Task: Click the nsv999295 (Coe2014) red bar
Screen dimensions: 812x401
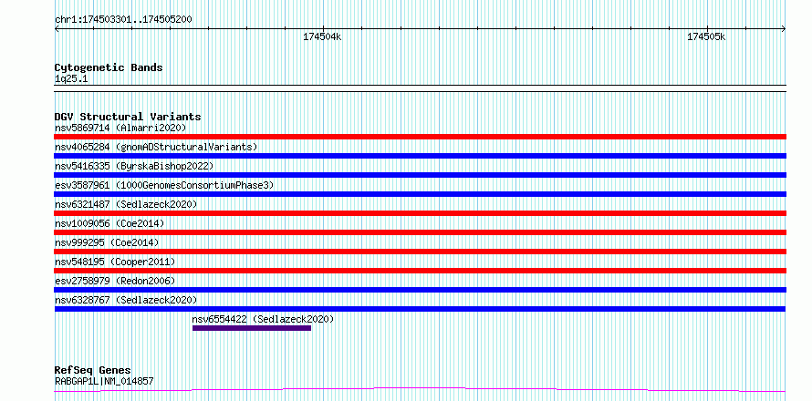Action: pyautogui.click(x=420, y=252)
